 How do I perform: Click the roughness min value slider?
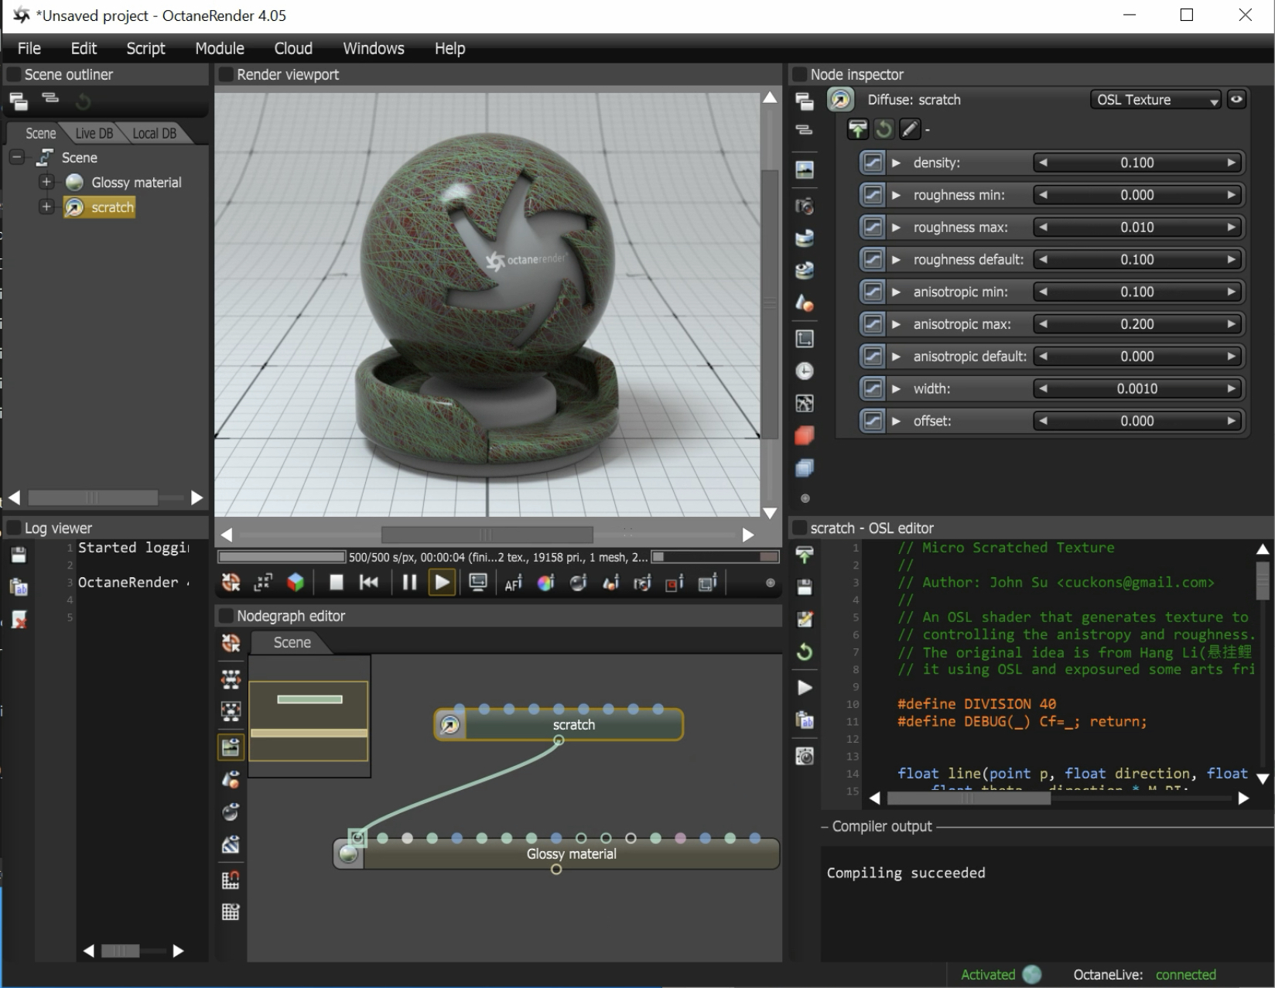[1137, 195]
